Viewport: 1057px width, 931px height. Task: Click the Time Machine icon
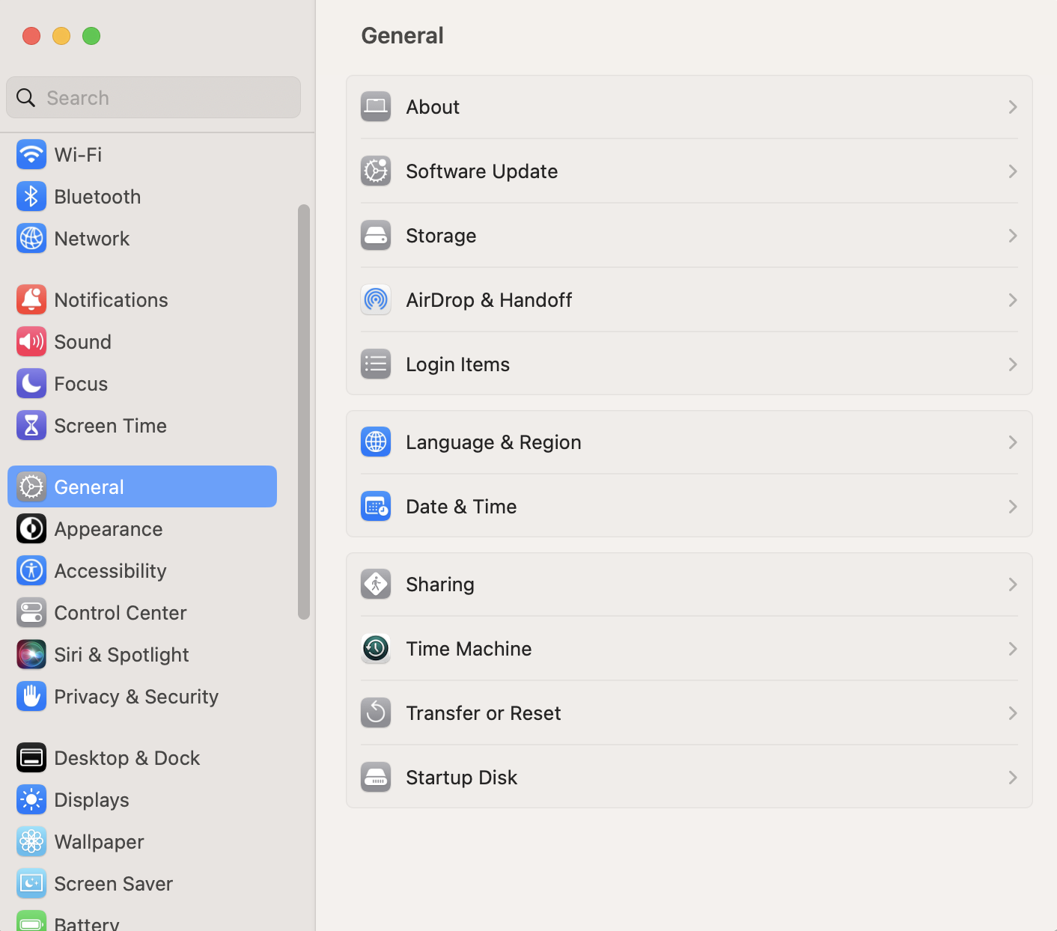click(375, 648)
